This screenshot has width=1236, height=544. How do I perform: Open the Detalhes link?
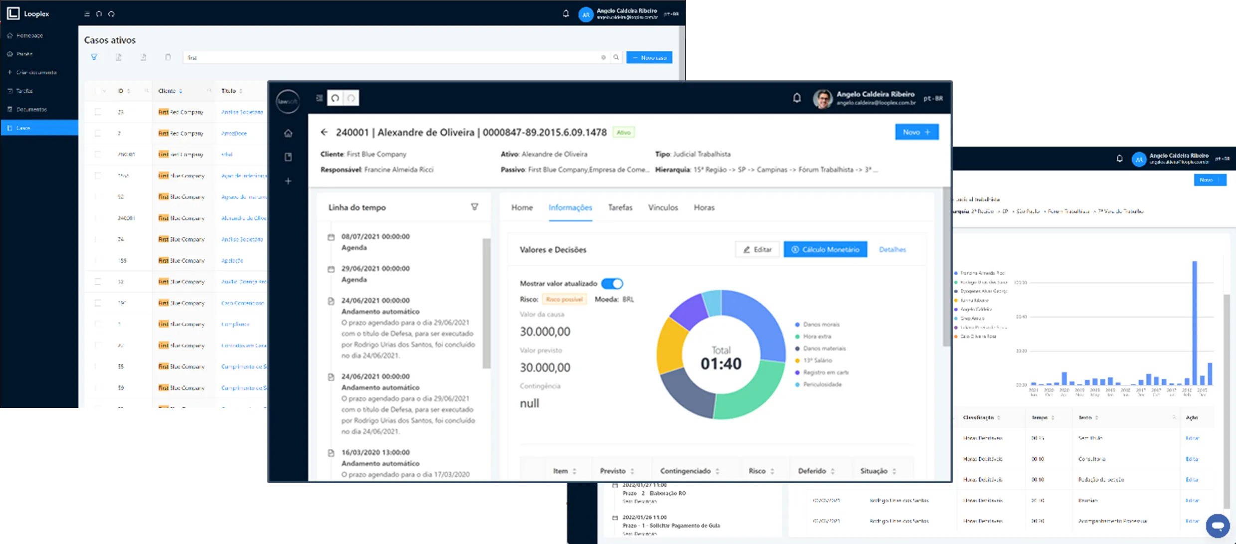click(x=892, y=249)
